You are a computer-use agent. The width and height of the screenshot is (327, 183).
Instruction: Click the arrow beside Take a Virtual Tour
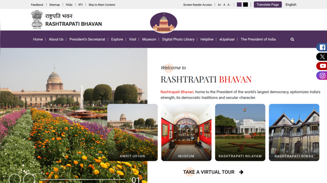pos(241,172)
